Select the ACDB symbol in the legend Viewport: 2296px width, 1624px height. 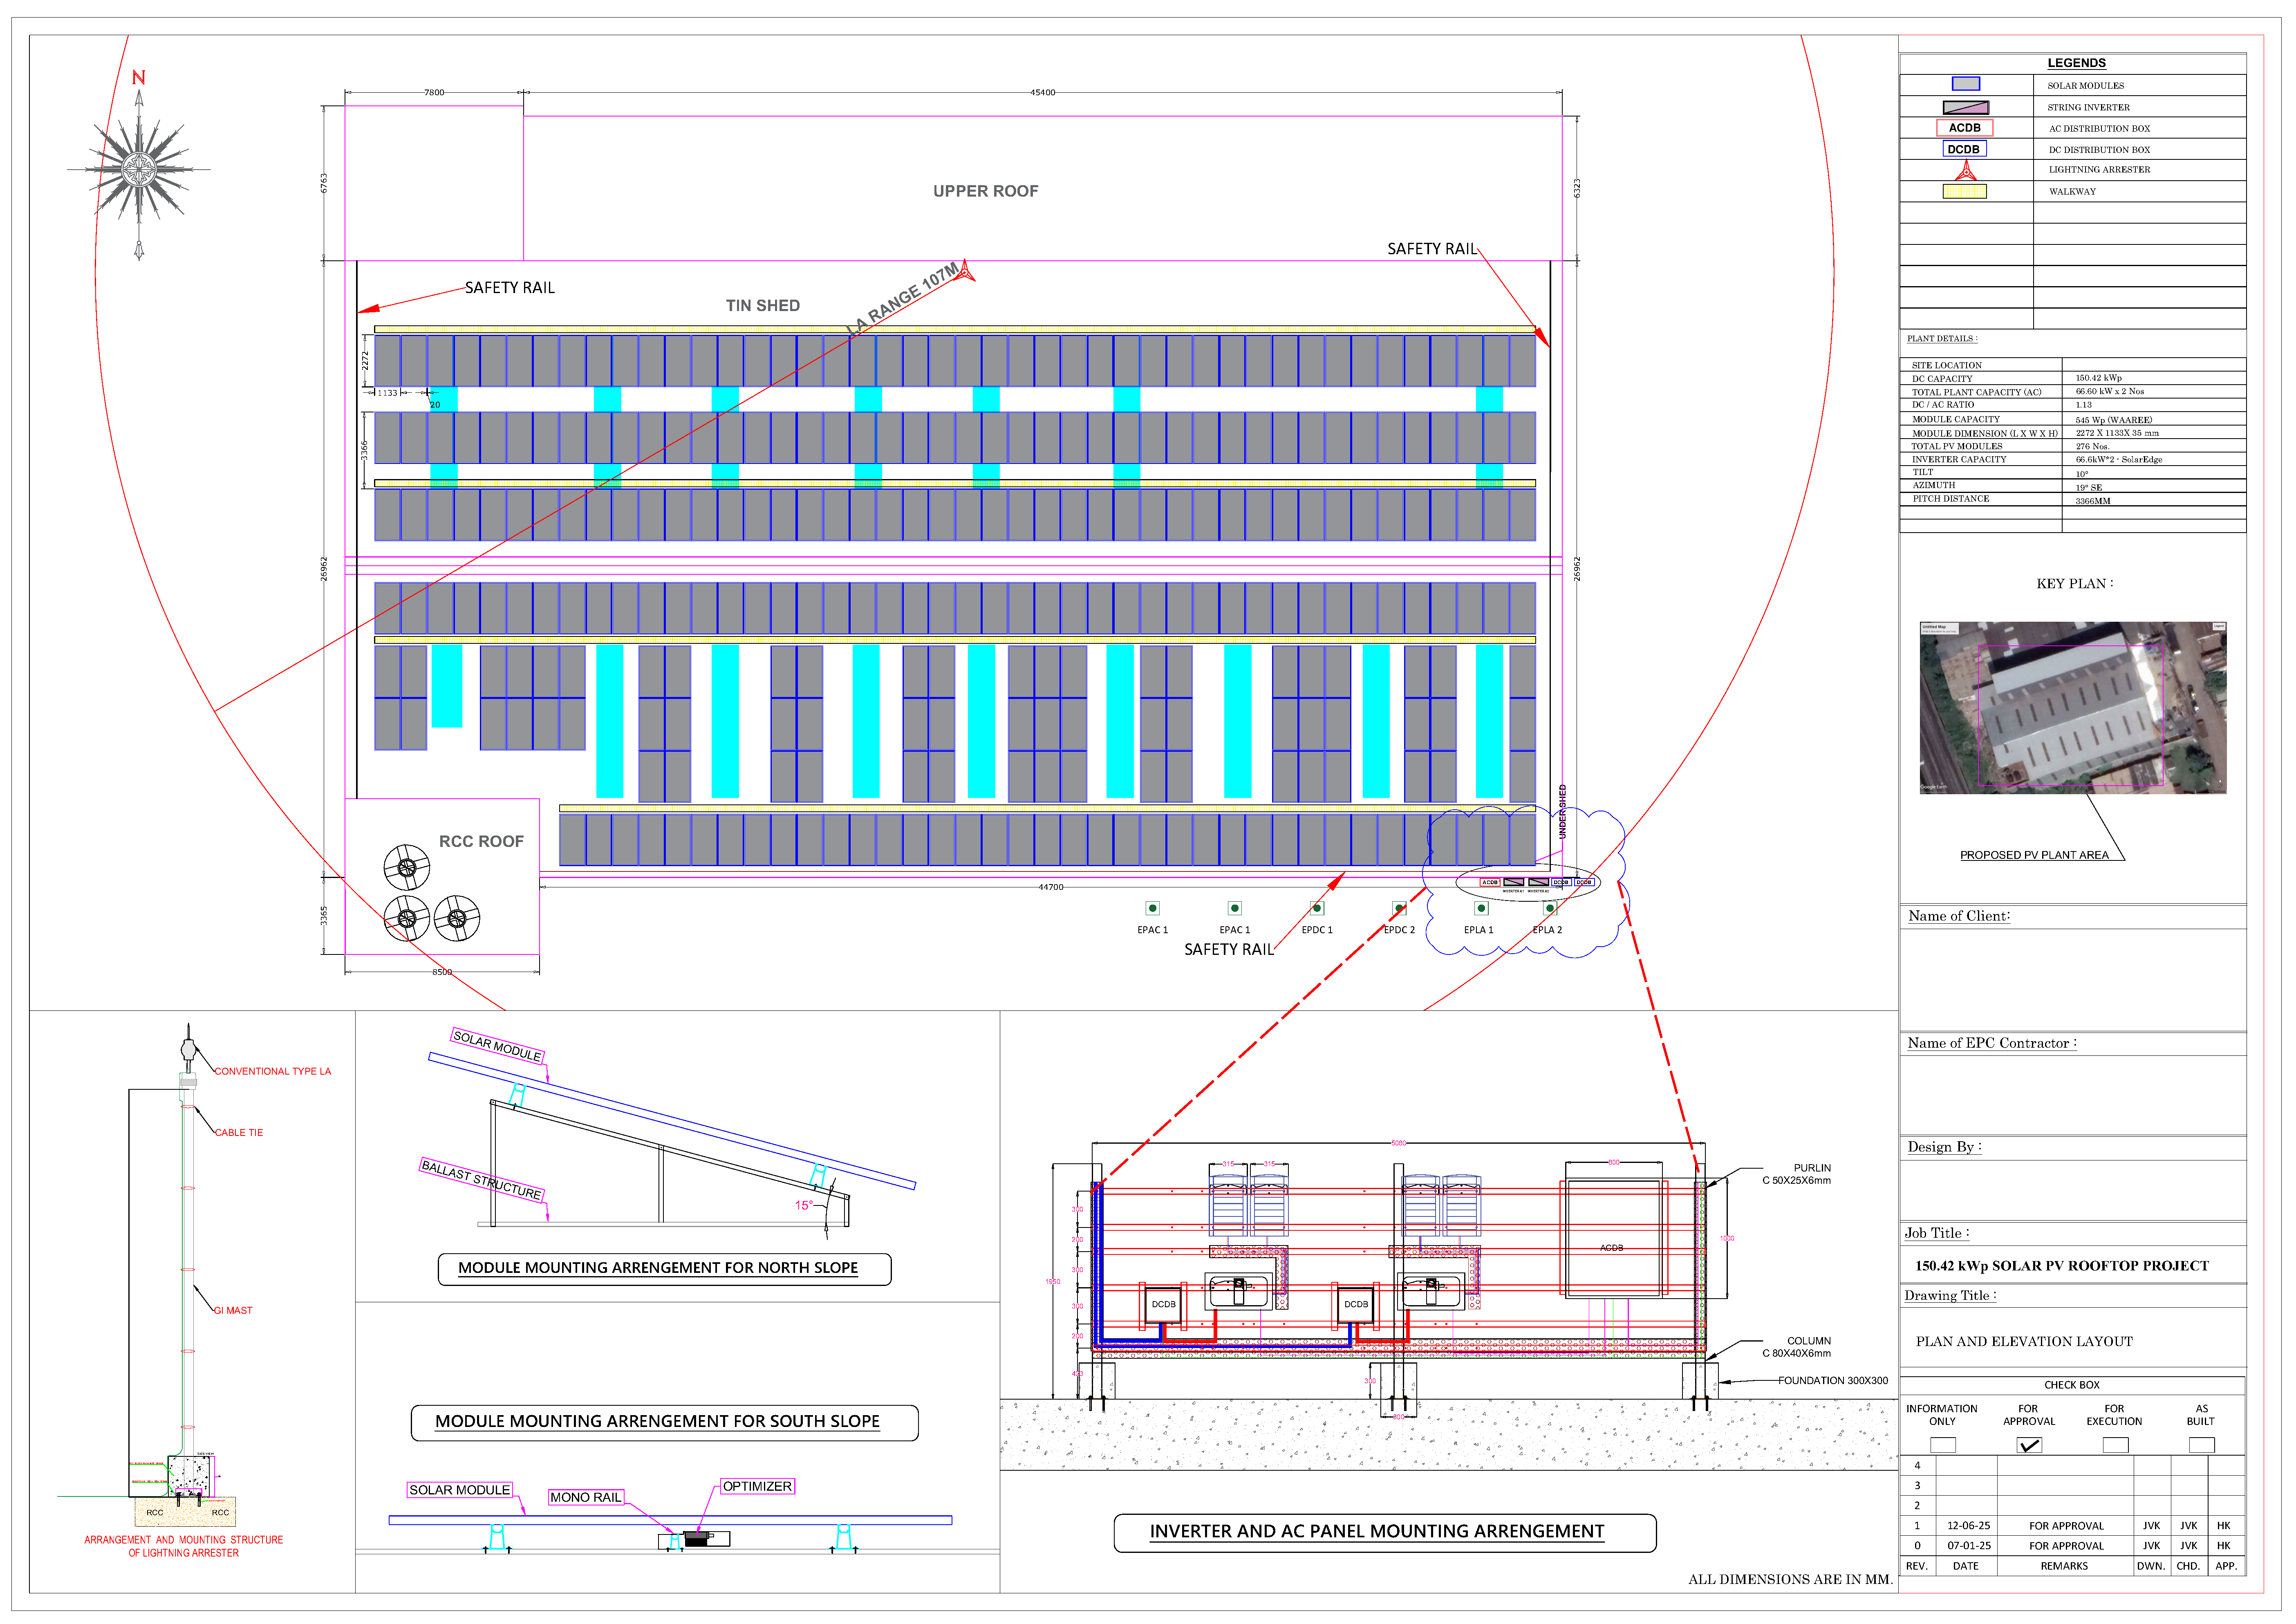1964,128
